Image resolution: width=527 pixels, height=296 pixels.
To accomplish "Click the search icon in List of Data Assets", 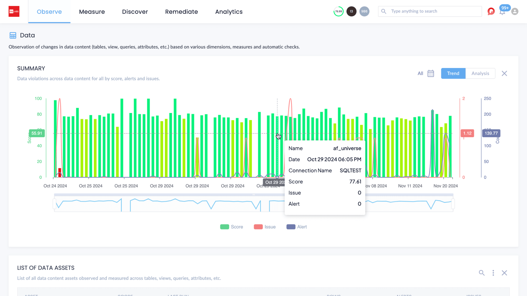I will 482,273.
